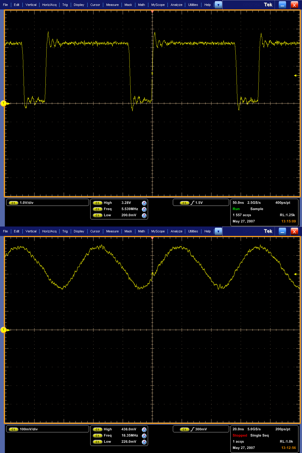Click the Sample acquisition mode text
This screenshot has height=453, width=302.
pyautogui.click(x=257, y=209)
